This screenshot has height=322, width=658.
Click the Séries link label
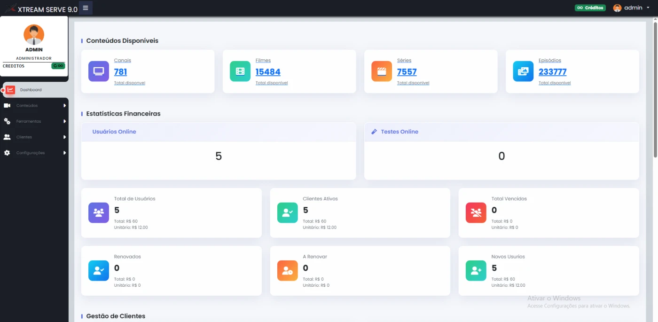[x=404, y=61]
